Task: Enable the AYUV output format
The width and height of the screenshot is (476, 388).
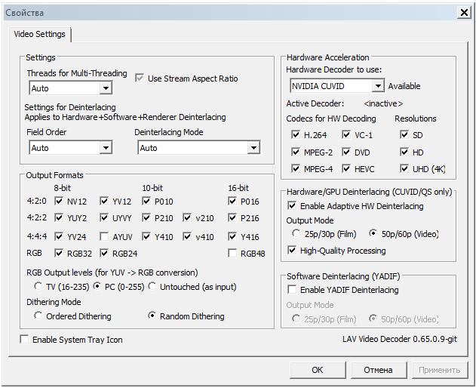Action: click(x=104, y=237)
